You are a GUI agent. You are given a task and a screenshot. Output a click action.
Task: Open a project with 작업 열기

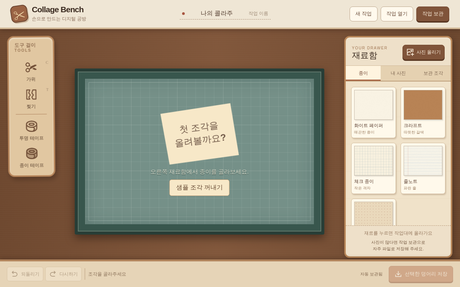tap(397, 14)
